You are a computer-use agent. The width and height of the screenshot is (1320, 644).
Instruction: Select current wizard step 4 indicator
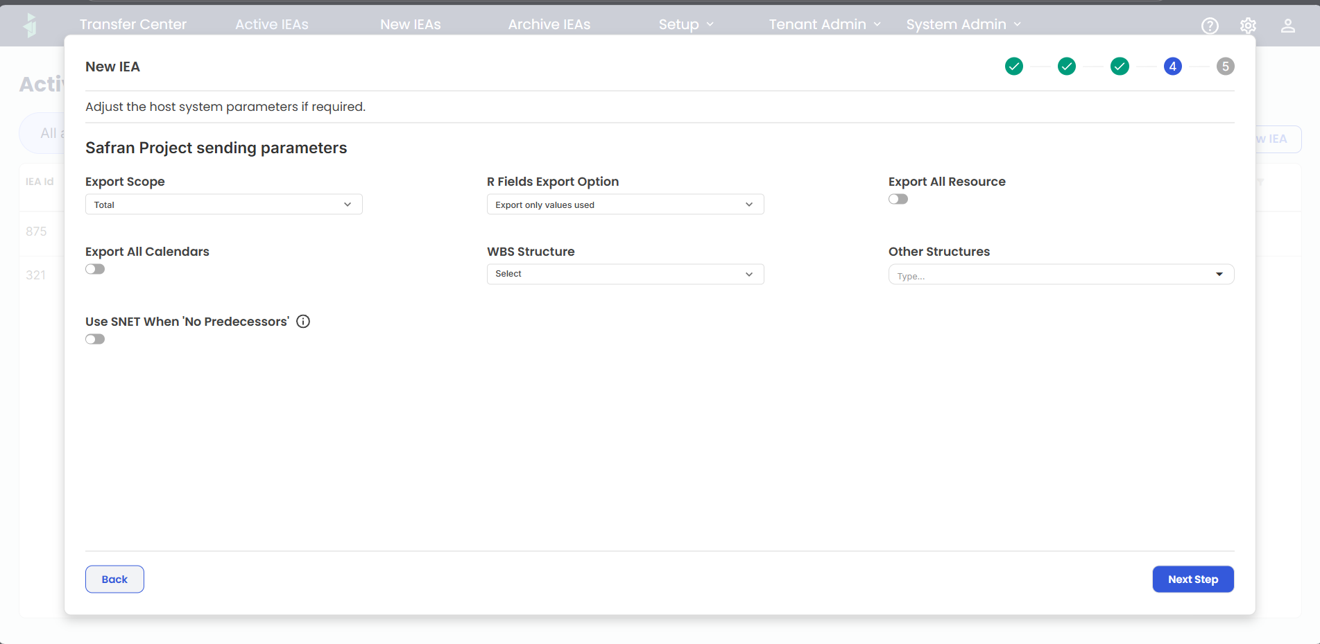[x=1173, y=67]
